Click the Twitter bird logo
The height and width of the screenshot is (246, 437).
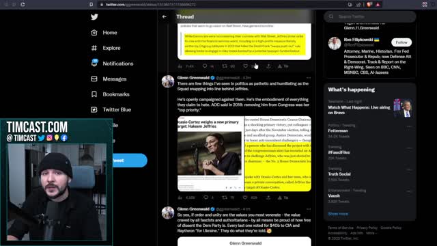[94, 16]
